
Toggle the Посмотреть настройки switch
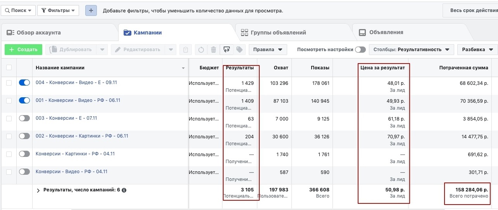pyautogui.click(x=360, y=50)
